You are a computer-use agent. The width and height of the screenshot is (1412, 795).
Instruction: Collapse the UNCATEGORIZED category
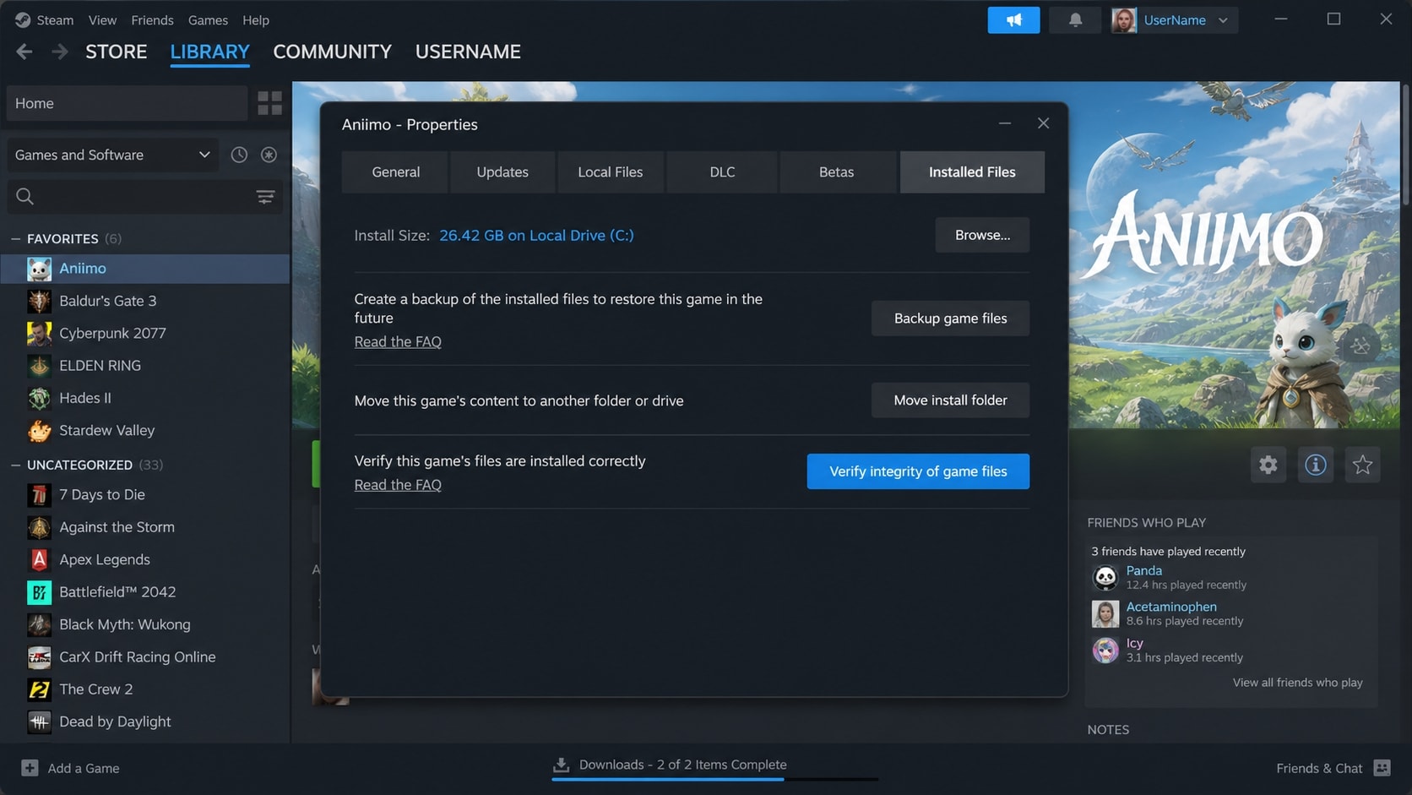(15, 465)
